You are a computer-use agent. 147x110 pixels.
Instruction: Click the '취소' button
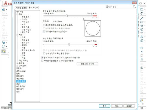(x=117, y=106)
